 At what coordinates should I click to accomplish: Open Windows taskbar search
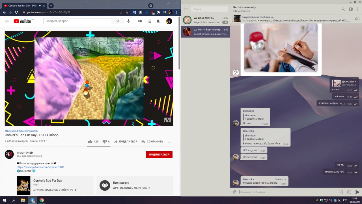click(x=14, y=200)
